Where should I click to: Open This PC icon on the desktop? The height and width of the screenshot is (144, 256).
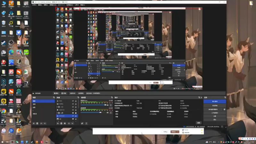coord(4,4)
